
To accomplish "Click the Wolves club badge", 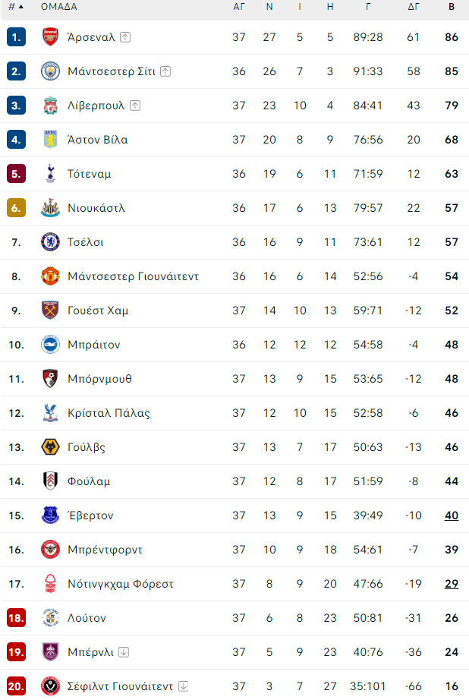I will pyautogui.click(x=50, y=447).
